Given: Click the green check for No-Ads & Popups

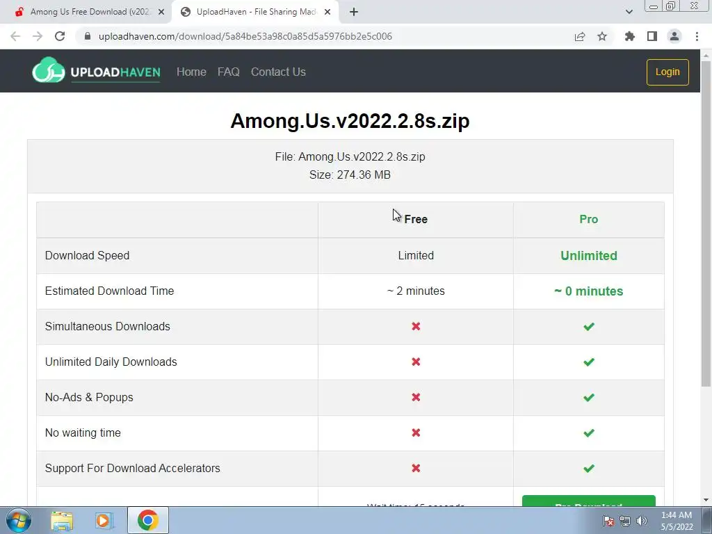Looking at the screenshot, I should 588,397.
